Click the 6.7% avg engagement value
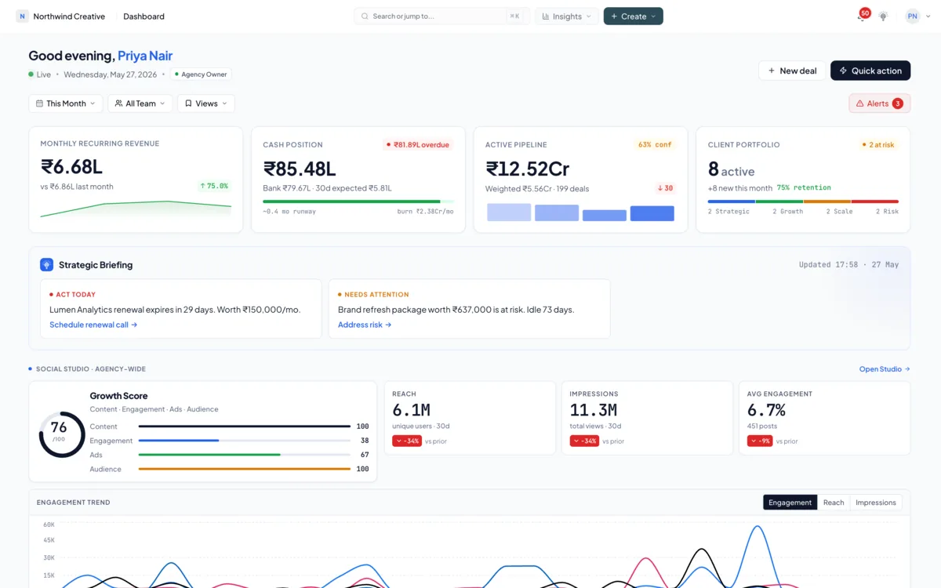 766,410
